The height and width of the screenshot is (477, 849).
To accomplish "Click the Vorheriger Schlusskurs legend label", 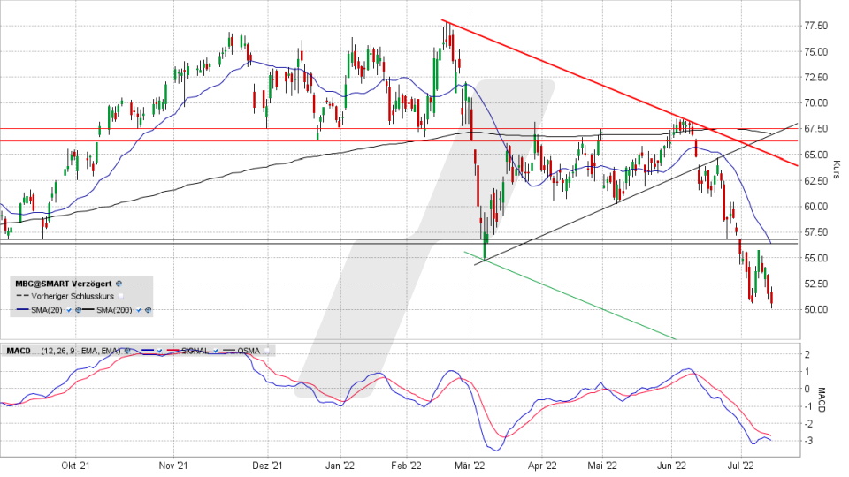I will pos(73,297).
